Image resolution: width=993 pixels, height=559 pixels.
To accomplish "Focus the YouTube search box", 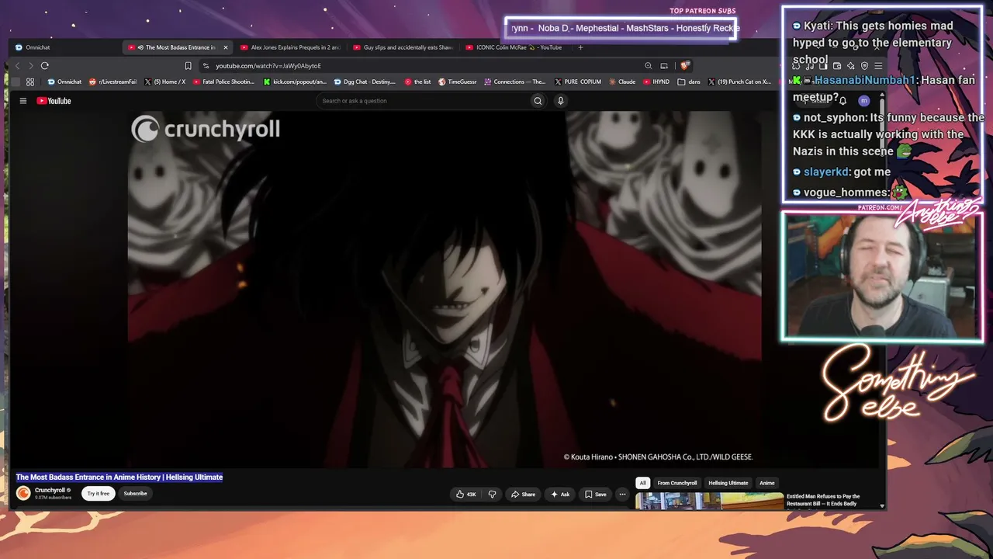I will 423,101.
